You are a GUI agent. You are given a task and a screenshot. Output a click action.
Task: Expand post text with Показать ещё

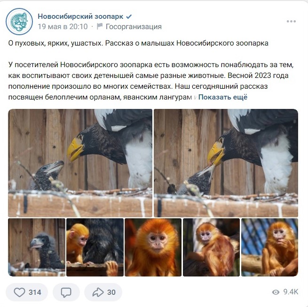coord(223,97)
